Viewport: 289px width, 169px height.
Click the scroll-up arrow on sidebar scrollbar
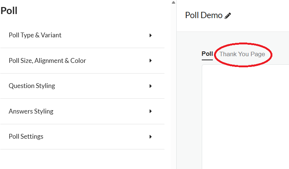click(173, 3)
